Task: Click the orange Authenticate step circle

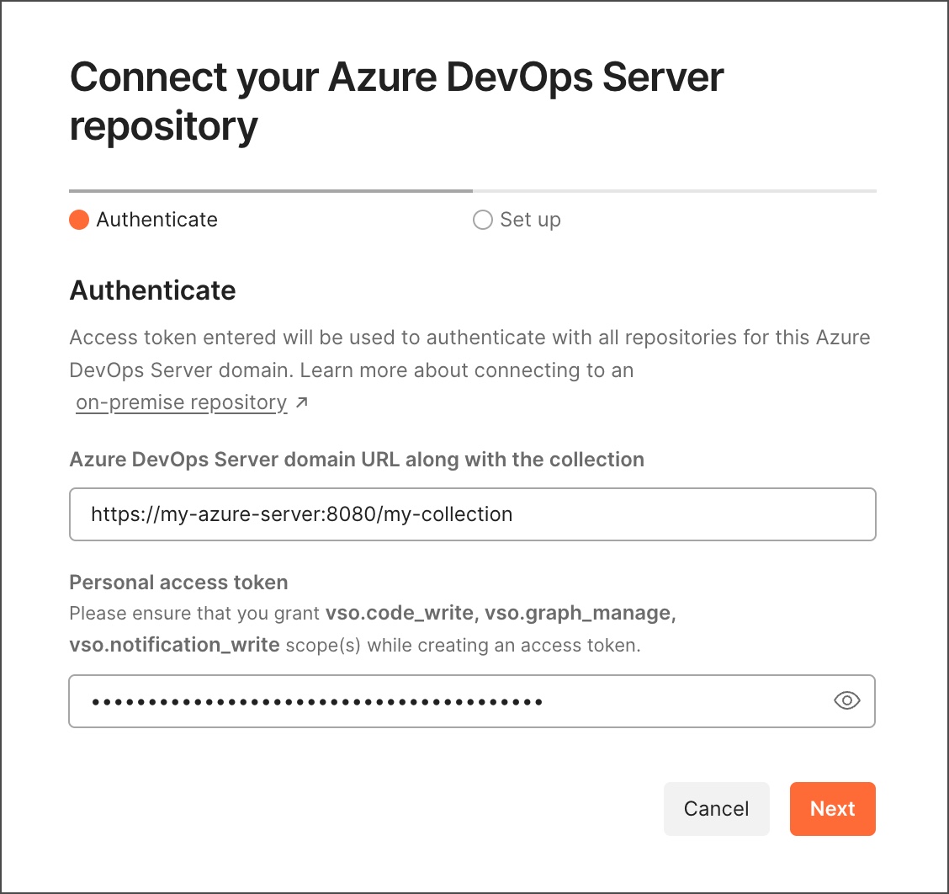Action: [79, 221]
